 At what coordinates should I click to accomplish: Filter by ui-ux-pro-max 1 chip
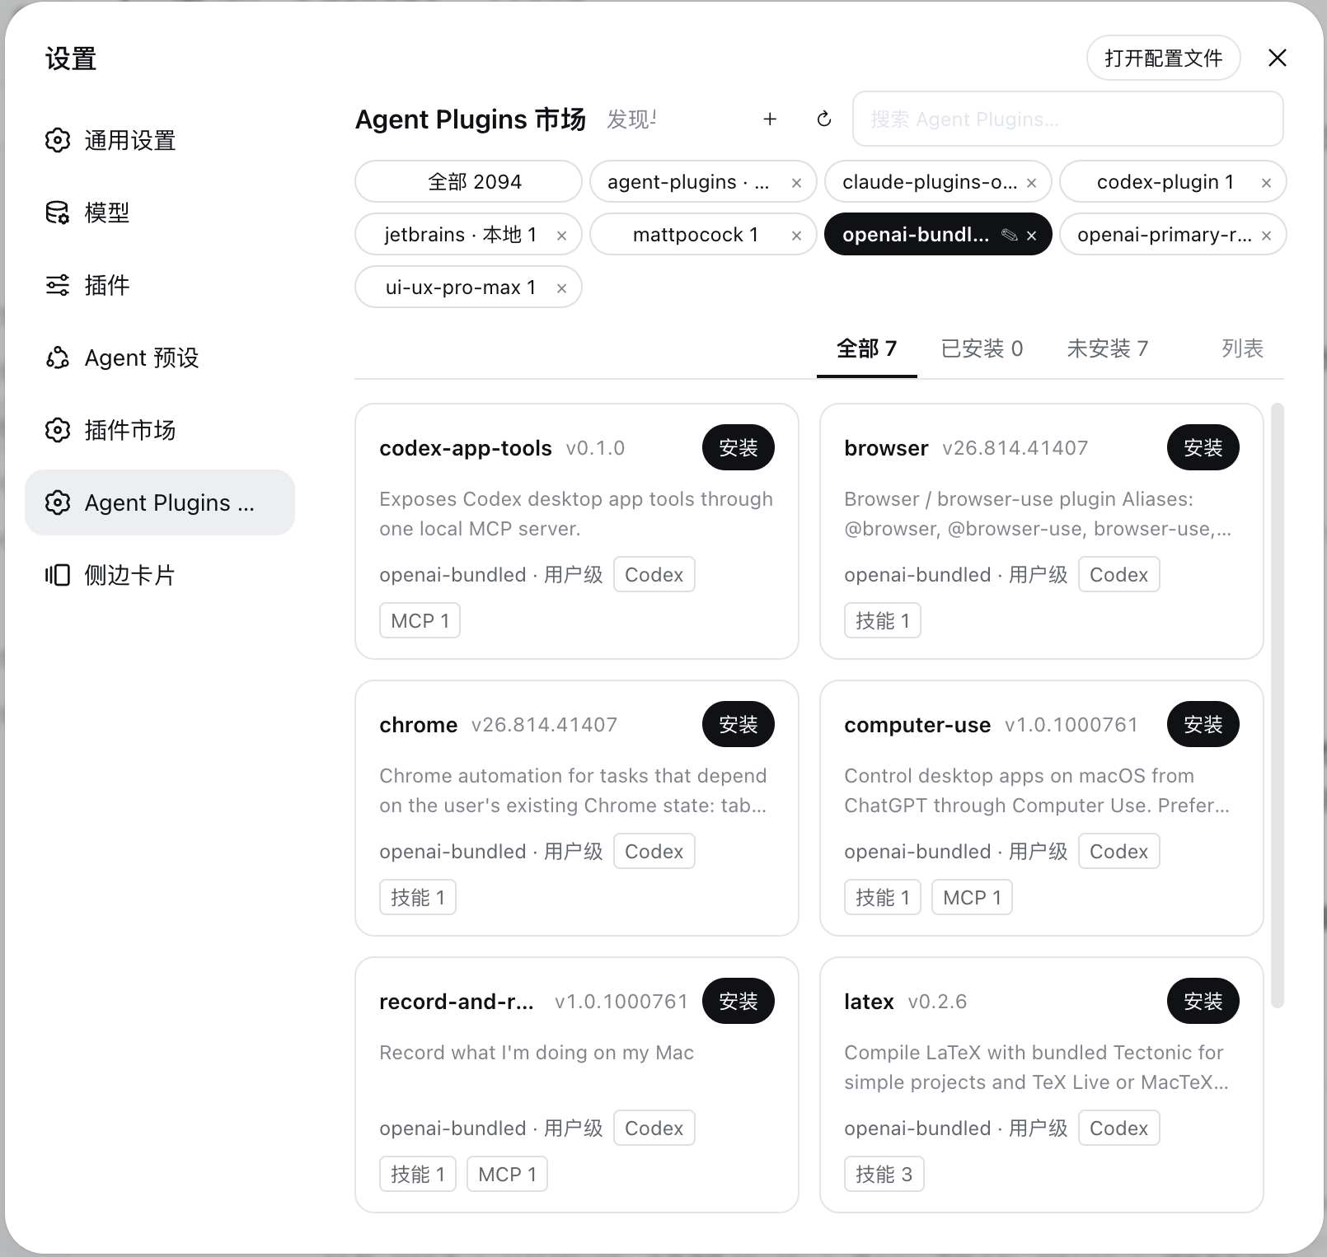[x=461, y=287]
